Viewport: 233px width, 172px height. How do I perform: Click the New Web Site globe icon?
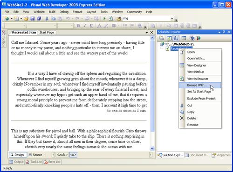(7, 19)
